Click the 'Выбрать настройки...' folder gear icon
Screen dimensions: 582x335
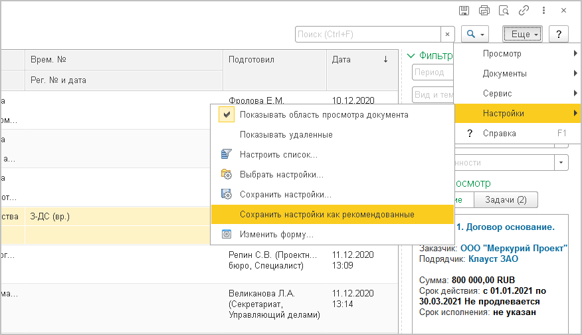click(x=226, y=174)
